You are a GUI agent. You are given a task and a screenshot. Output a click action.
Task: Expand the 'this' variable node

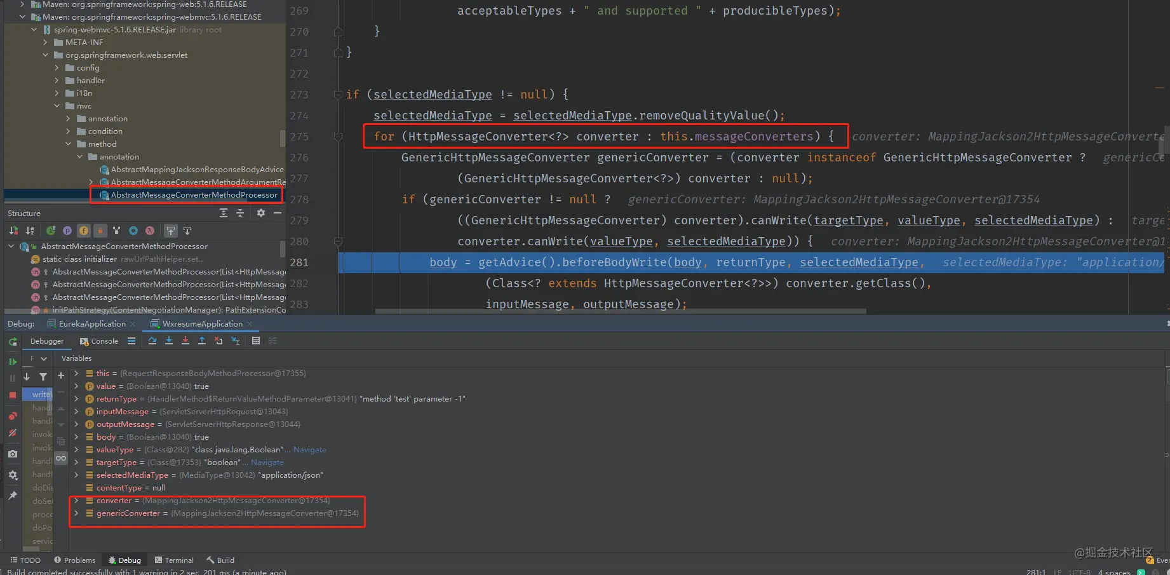pos(76,374)
